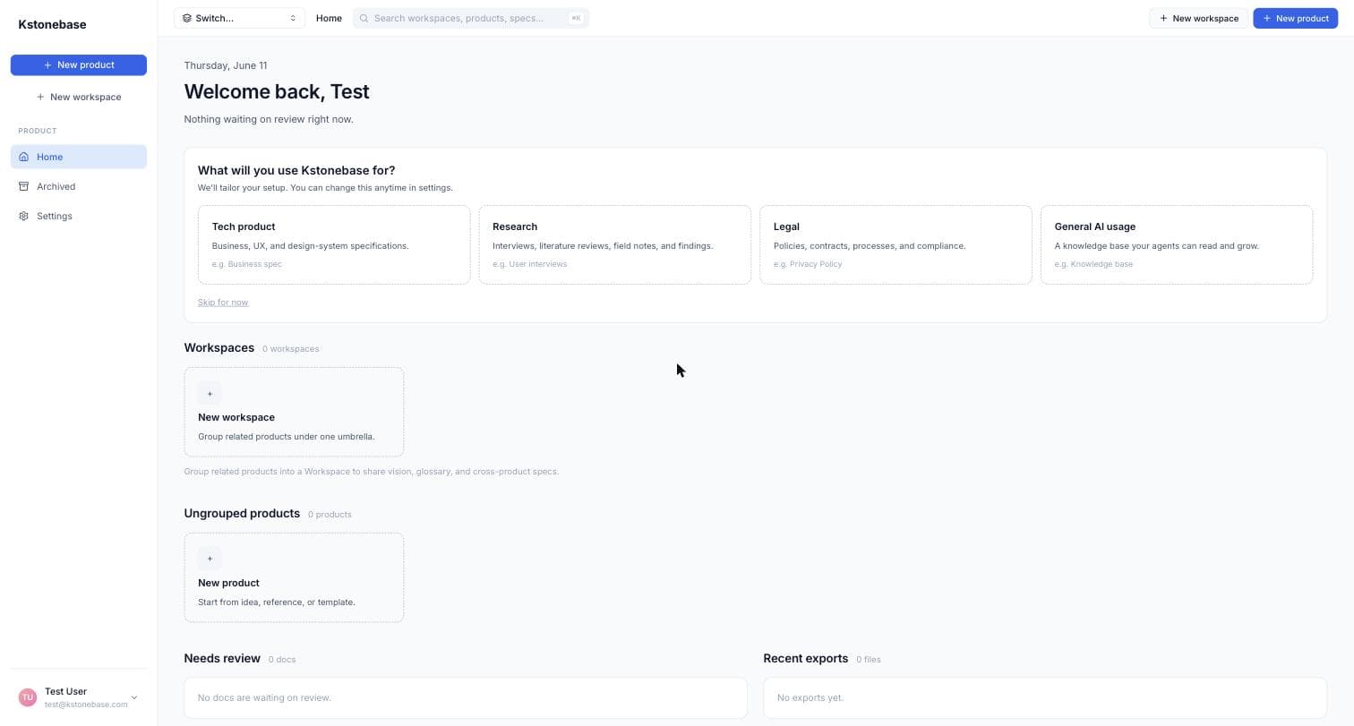
Task: Click the Home icon in sidebar
Action: [24, 157]
